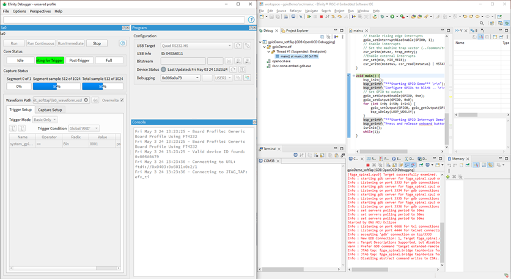Maximize the main.c editor pane
The image size is (511, 279).
(x=450, y=31)
